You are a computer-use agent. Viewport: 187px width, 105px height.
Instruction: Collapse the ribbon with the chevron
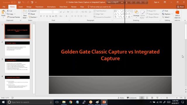185,20
